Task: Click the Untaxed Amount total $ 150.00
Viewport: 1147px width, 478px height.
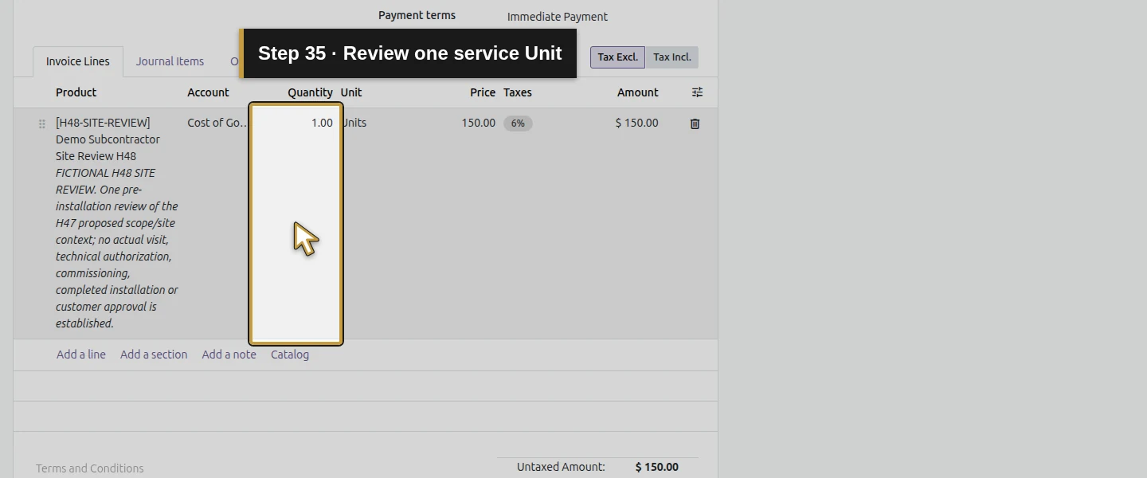Action: (x=657, y=467)
